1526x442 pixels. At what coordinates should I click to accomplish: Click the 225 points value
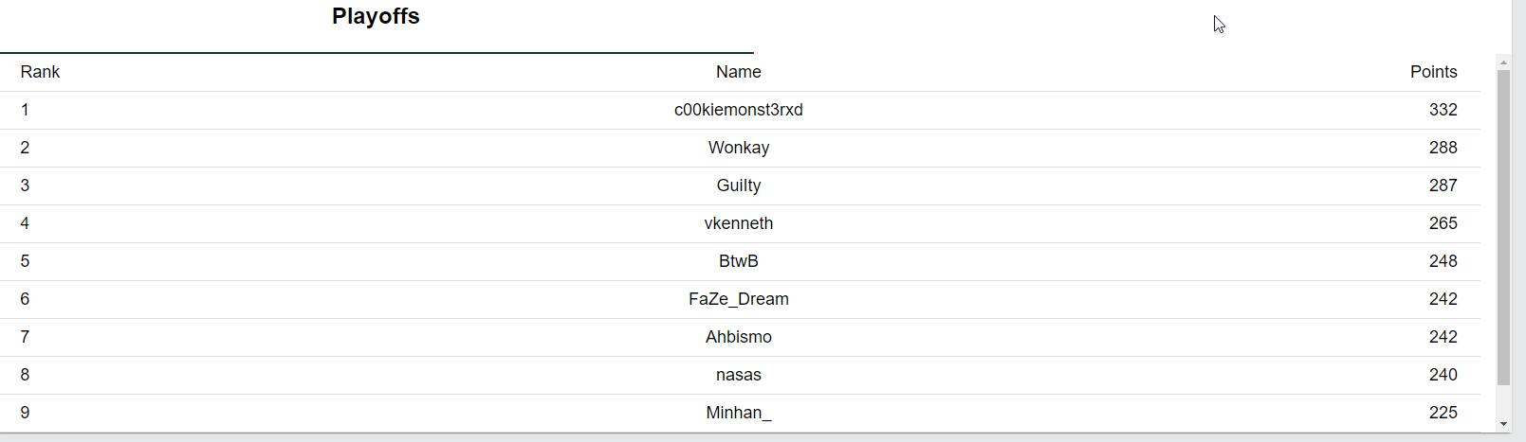[x=1443, y=413]
